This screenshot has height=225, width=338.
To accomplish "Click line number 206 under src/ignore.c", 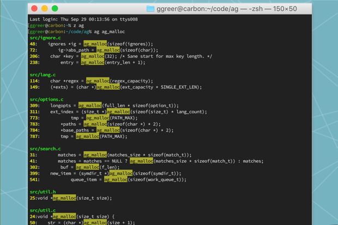I will (x=34, y=56).
